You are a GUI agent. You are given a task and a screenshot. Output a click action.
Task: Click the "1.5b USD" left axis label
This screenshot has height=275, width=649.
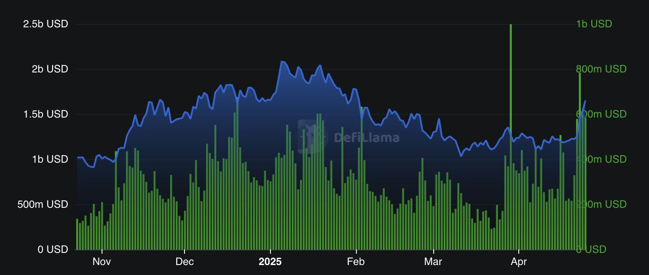pyautogui.click(x=46, y=114)
